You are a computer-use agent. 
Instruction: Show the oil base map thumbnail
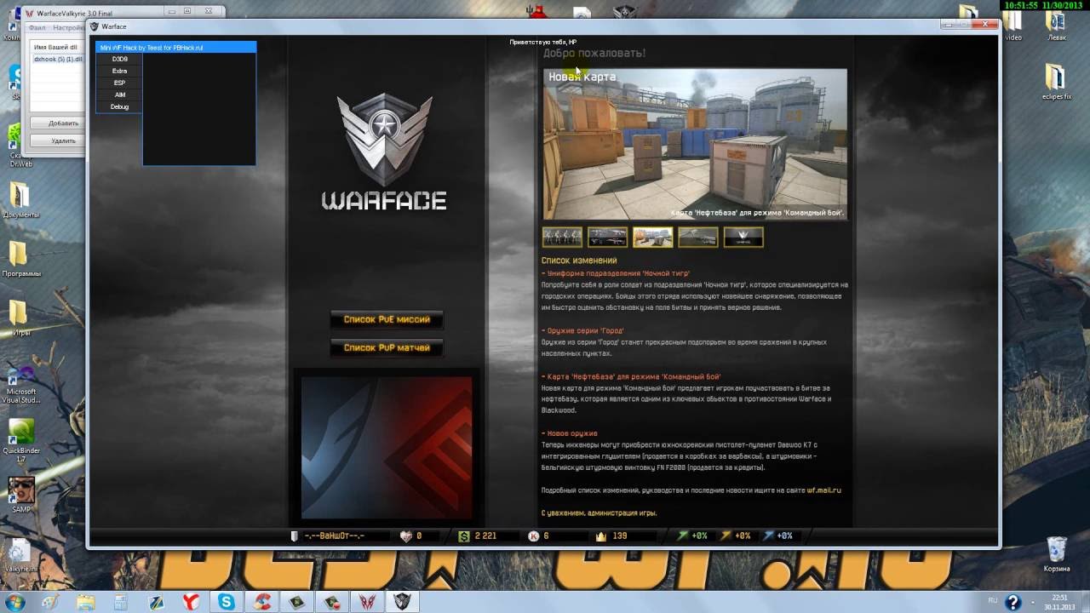click(x=652, y=237)
